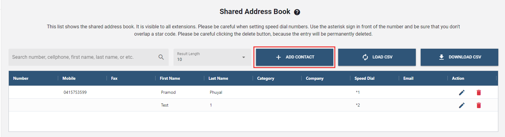Click the Add Contact button
The height and width of the screenshot is (137, 505).
tap(294, 57)
